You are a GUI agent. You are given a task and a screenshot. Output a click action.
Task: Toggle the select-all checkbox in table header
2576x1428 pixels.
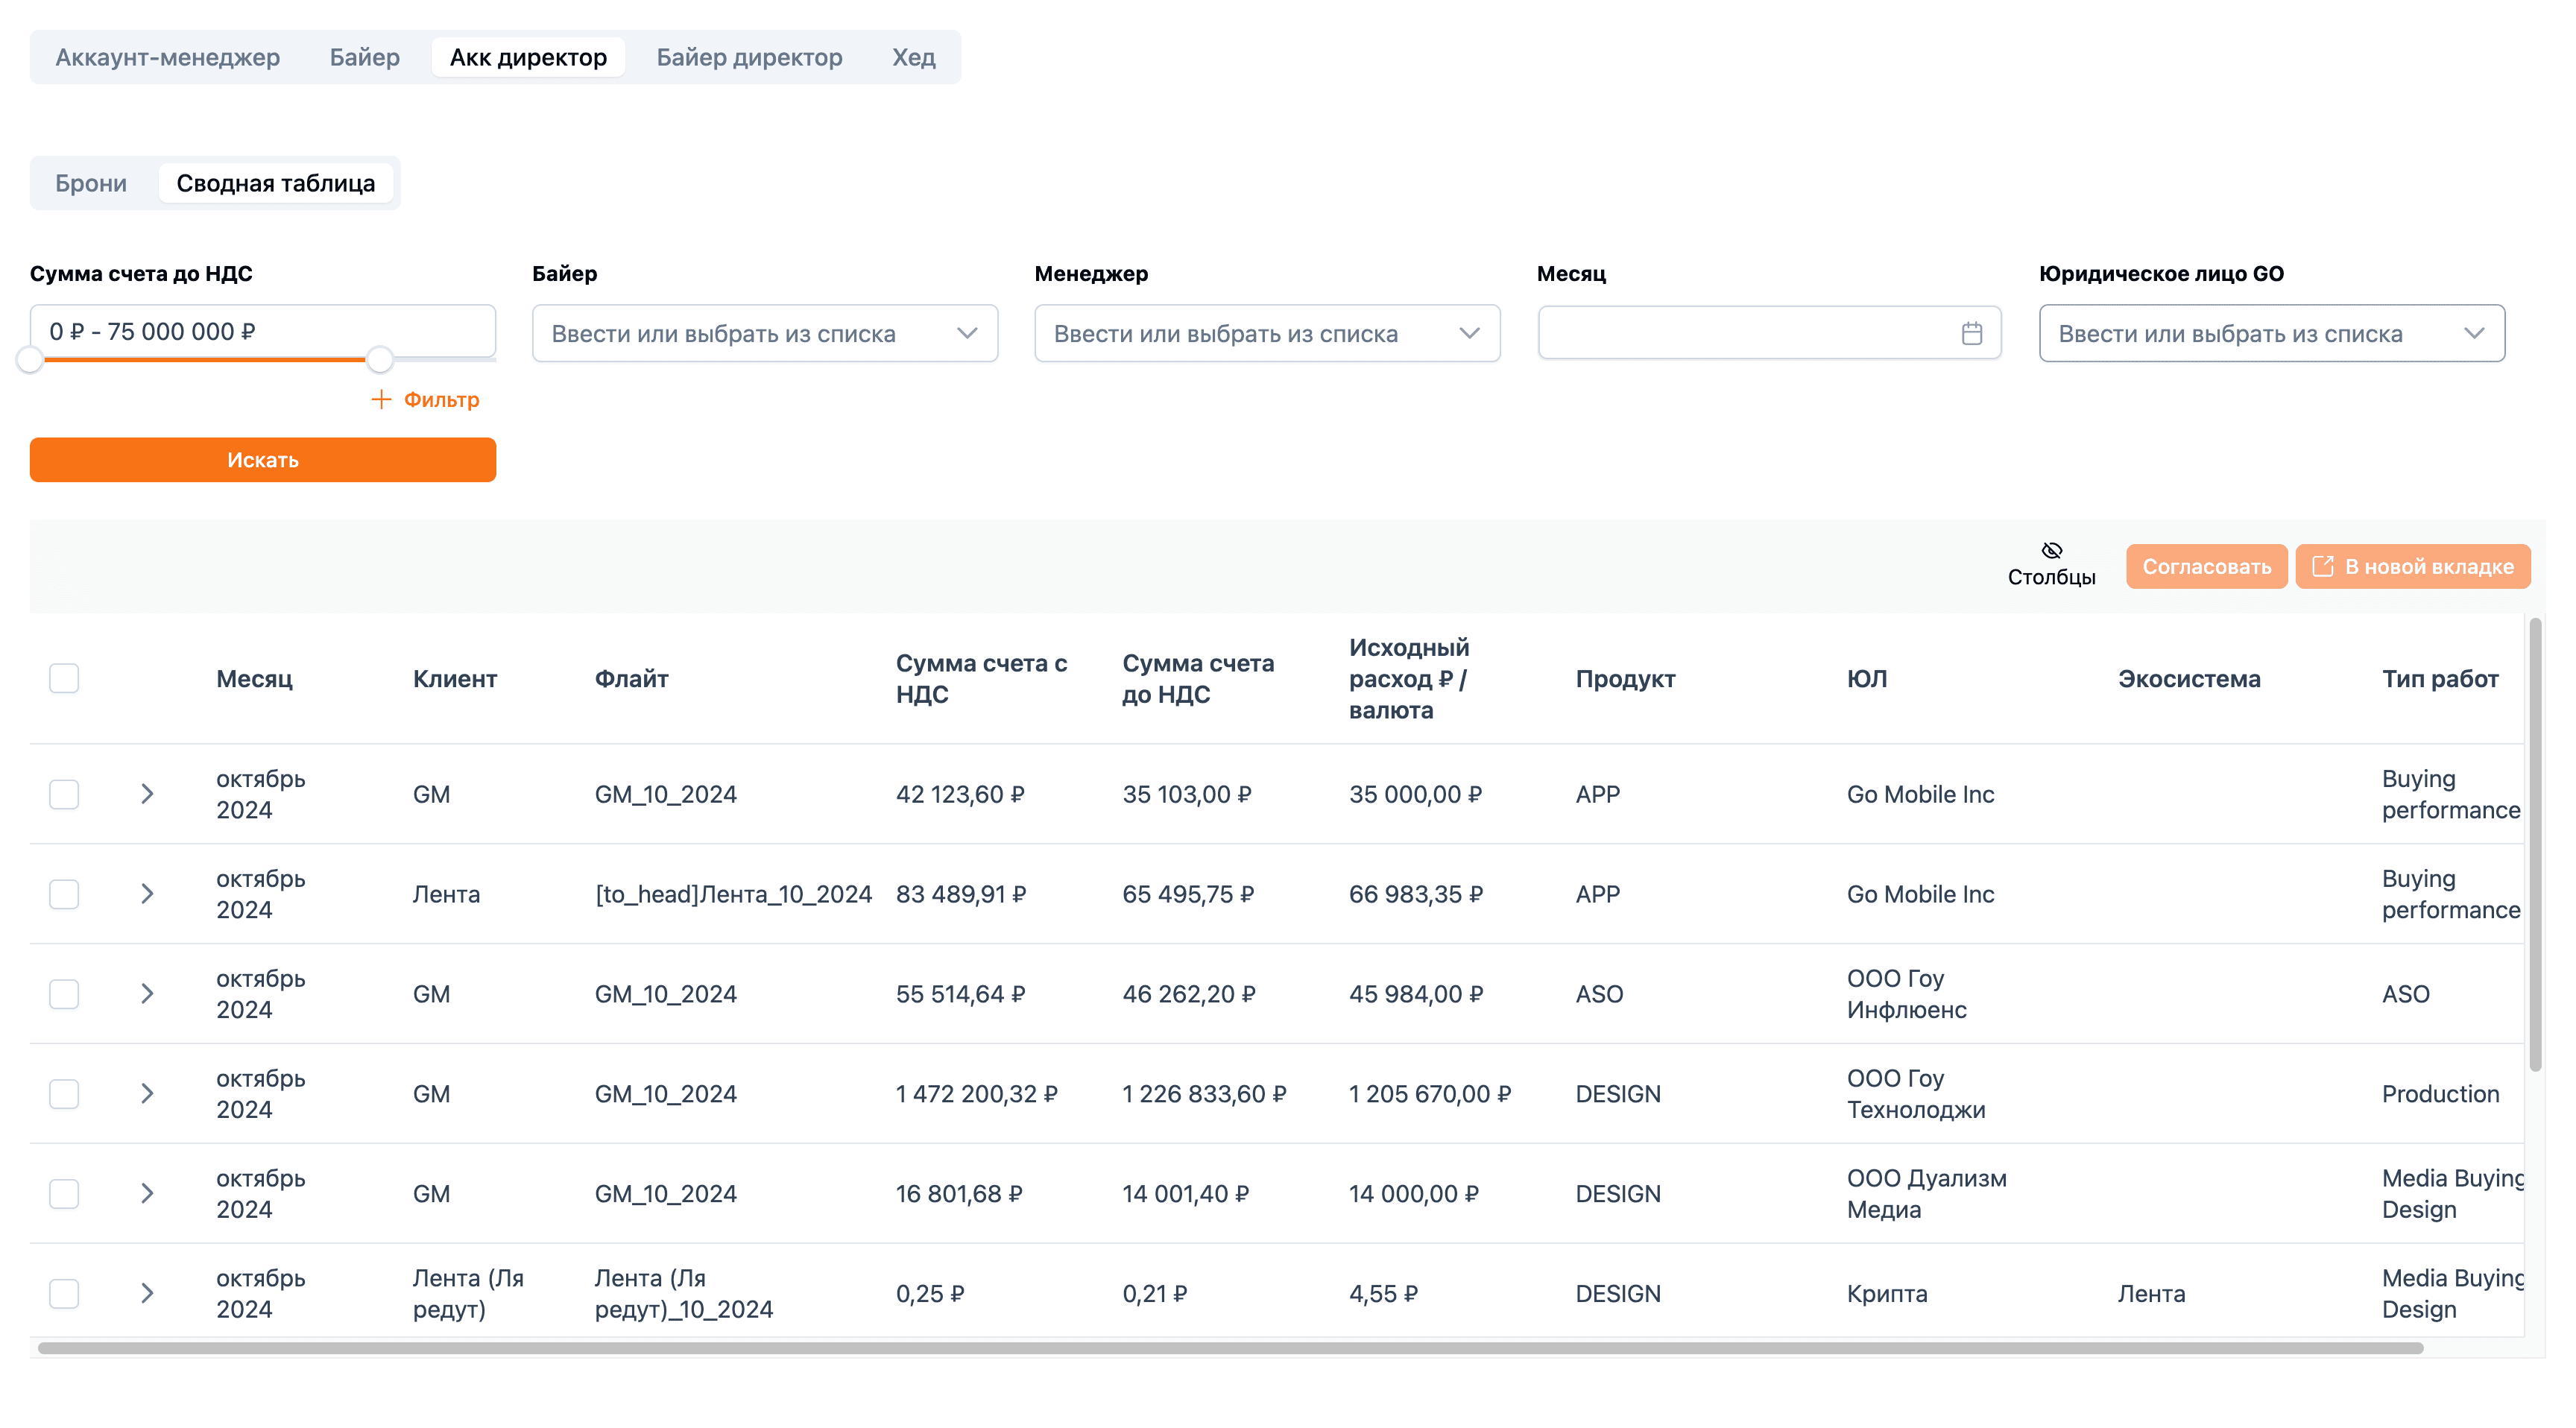pos(64,678)
